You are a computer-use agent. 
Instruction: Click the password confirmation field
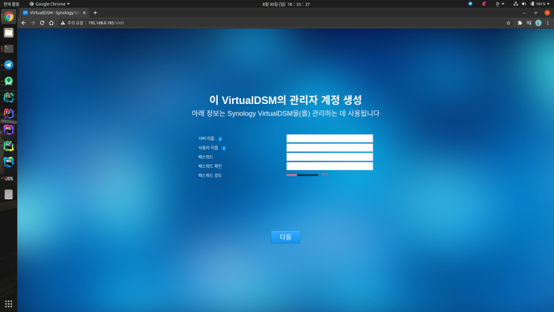(330, 166)
